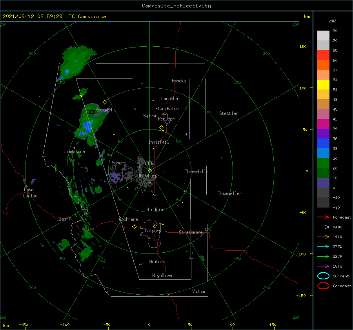Click the Lake Louise label

(30, 193)
